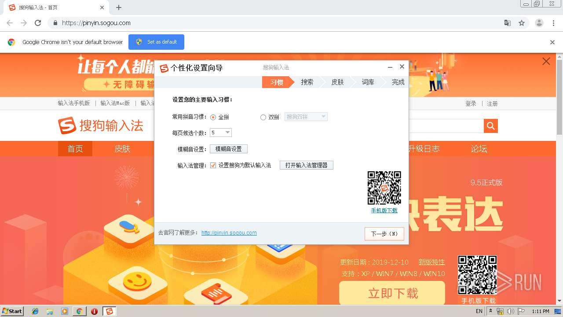Click the EN language indicator
The image size is (563, 317).
coord(479,311)
